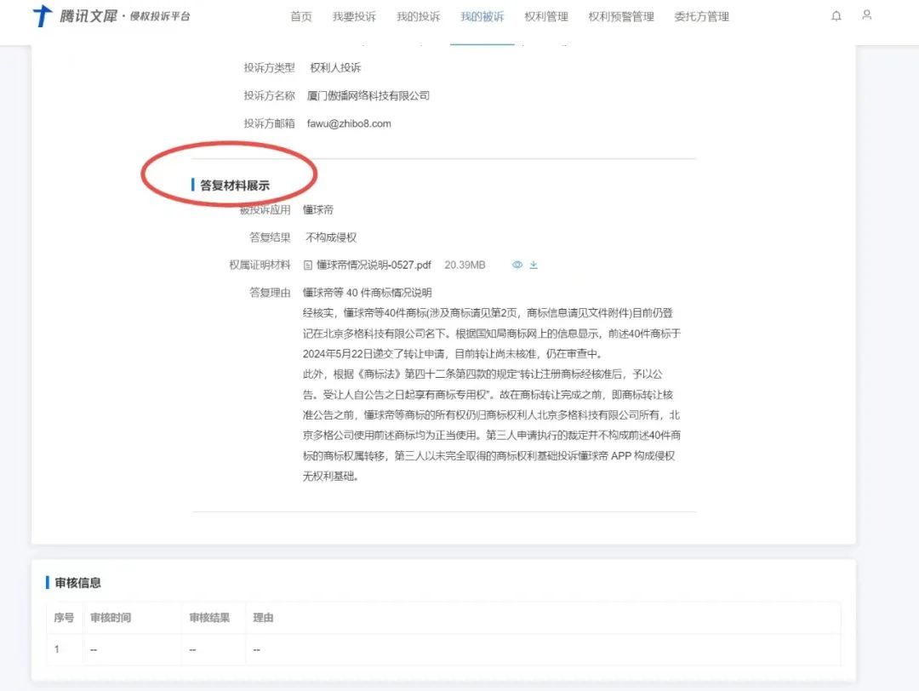Image resolution: width=919 pixels, height=691 pixels.
Task: Click 审核结果 column header
Action: click(x=209, y=618)
